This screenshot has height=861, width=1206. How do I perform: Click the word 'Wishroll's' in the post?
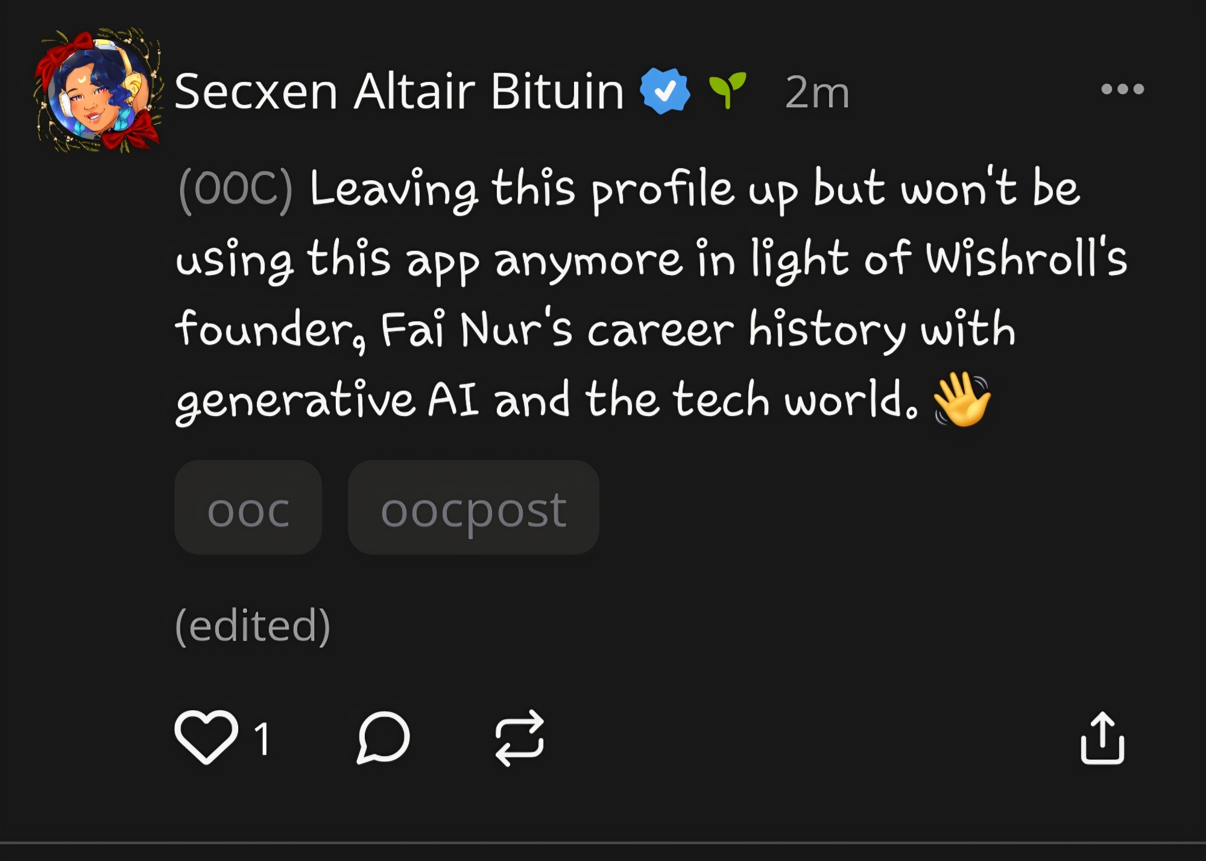point(1026,259)
